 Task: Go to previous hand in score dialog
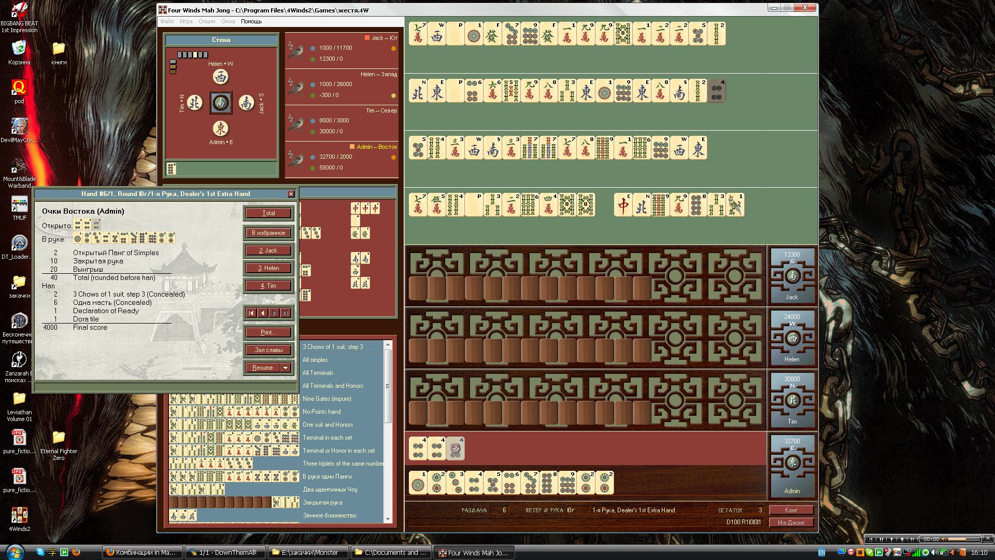tap(263, 313)
